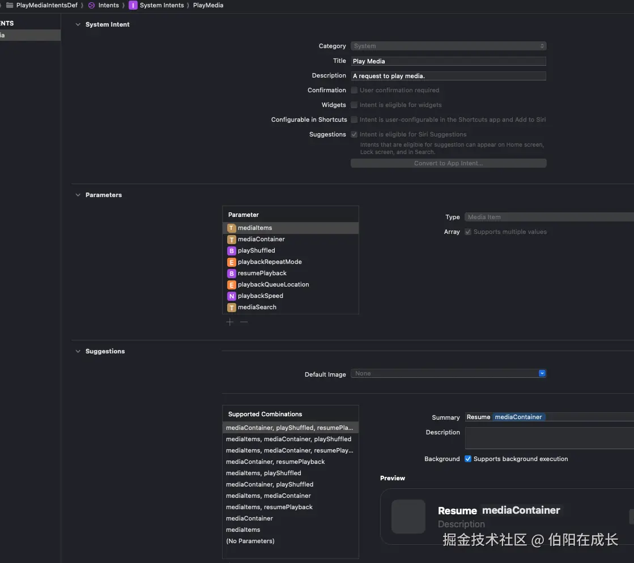
Task: Click the playbackSpeed number type icon
Action: click(x=231, y=296)
